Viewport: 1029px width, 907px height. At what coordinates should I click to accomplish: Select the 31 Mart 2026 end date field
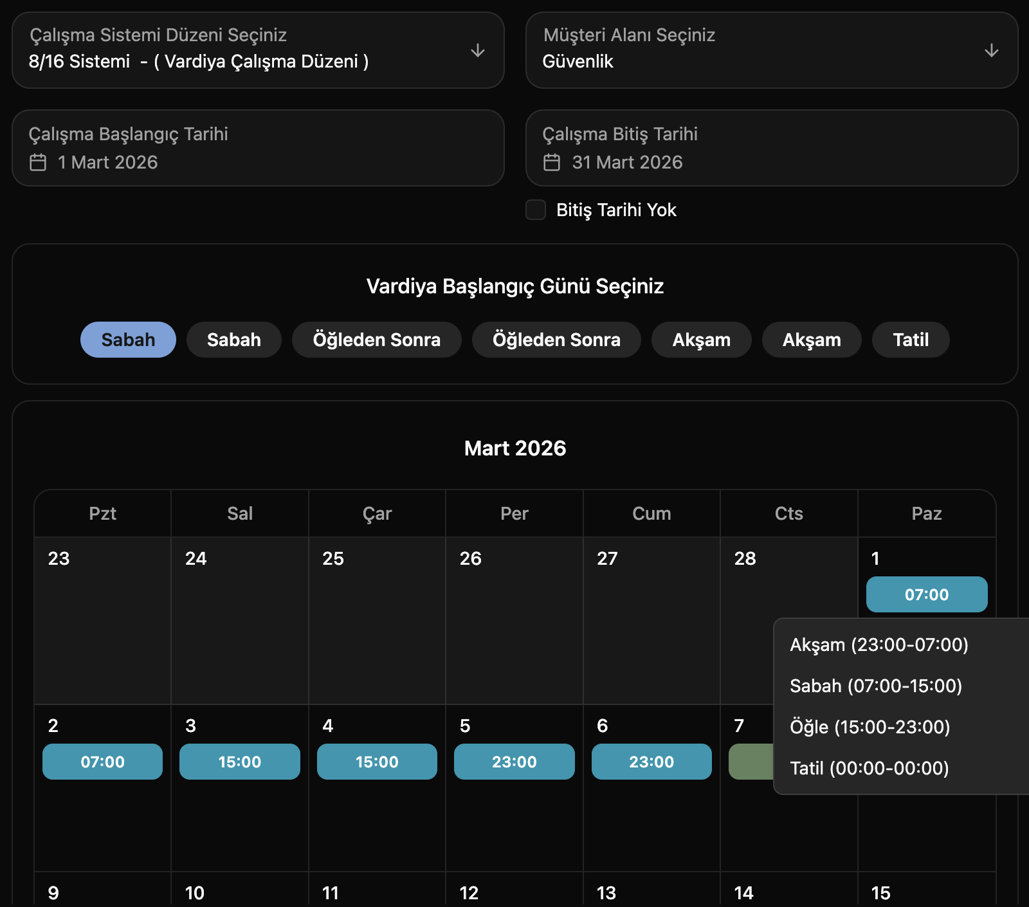[x=772, y=148]
